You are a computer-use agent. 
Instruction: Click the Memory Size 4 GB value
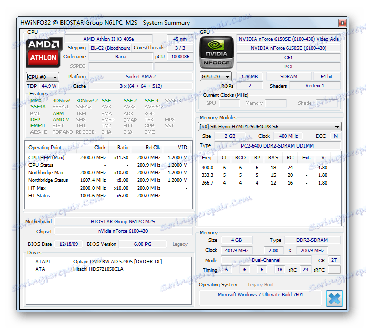(236, 240)
